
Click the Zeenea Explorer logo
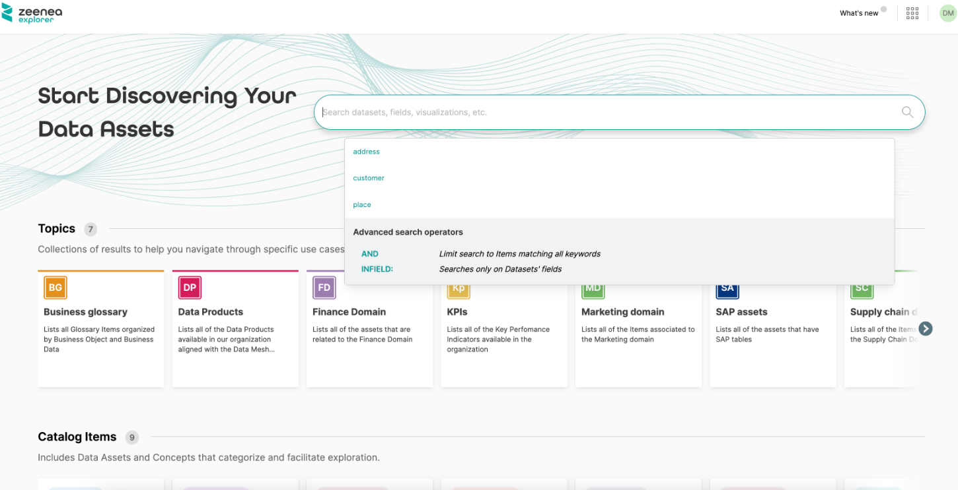pos(32,13)
